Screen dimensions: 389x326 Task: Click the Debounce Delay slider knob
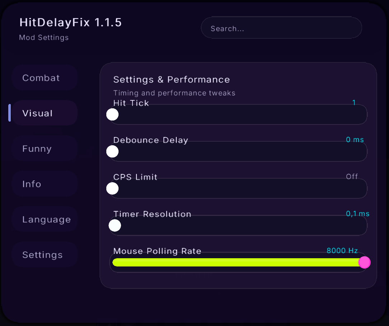pyautogui.click(x=112, y=151)
